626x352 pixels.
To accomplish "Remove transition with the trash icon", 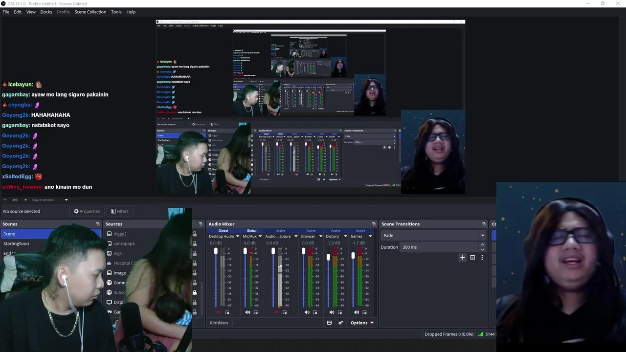I will [x=472, y=258].
